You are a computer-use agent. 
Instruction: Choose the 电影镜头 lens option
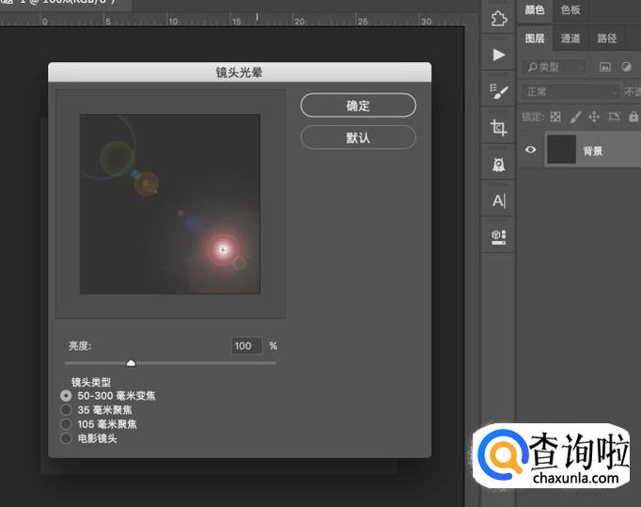click(x=66, y=438)
